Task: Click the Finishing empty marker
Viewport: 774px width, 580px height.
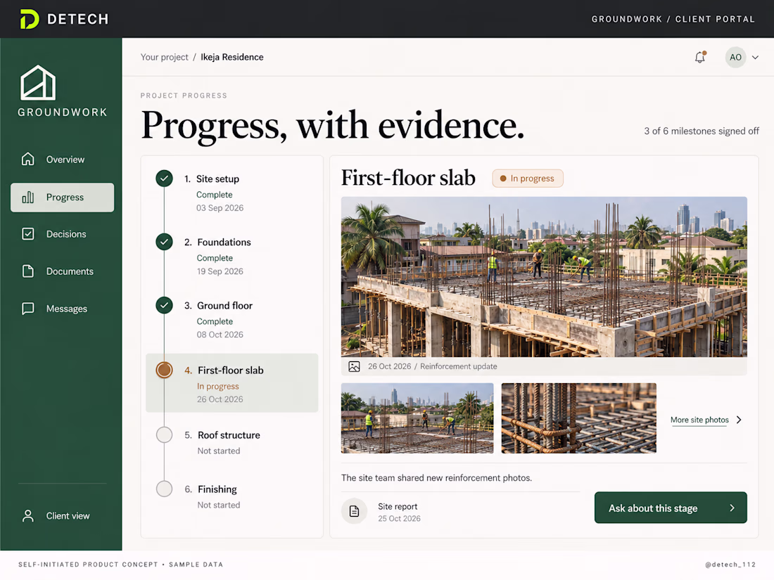Action: coord(165,489)
